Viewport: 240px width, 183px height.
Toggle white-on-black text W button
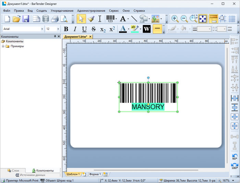pyautogui.click(x=147, y=29)
